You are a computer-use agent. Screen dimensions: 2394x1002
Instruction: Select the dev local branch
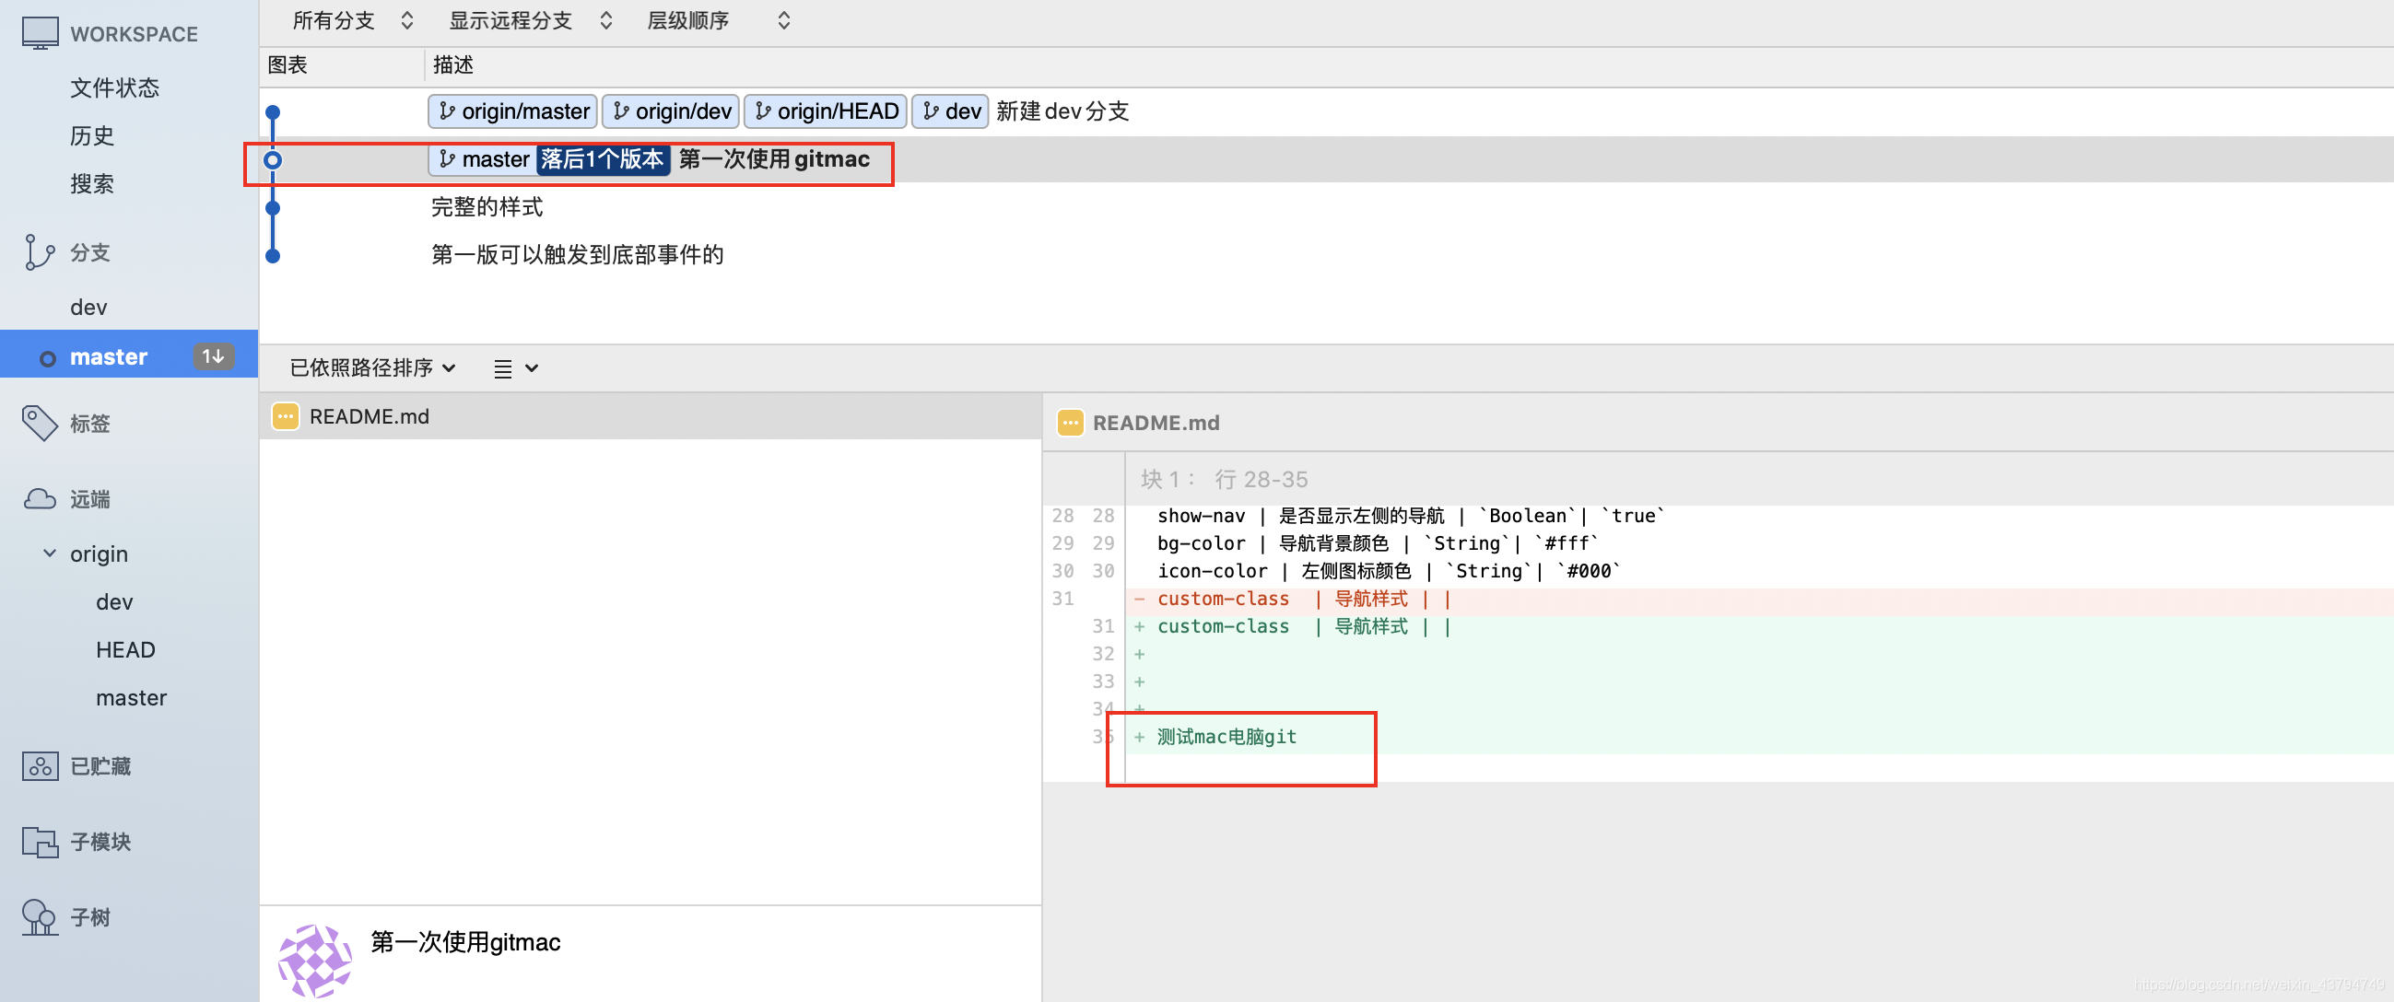pyautogui.click(x=88, y=308)
